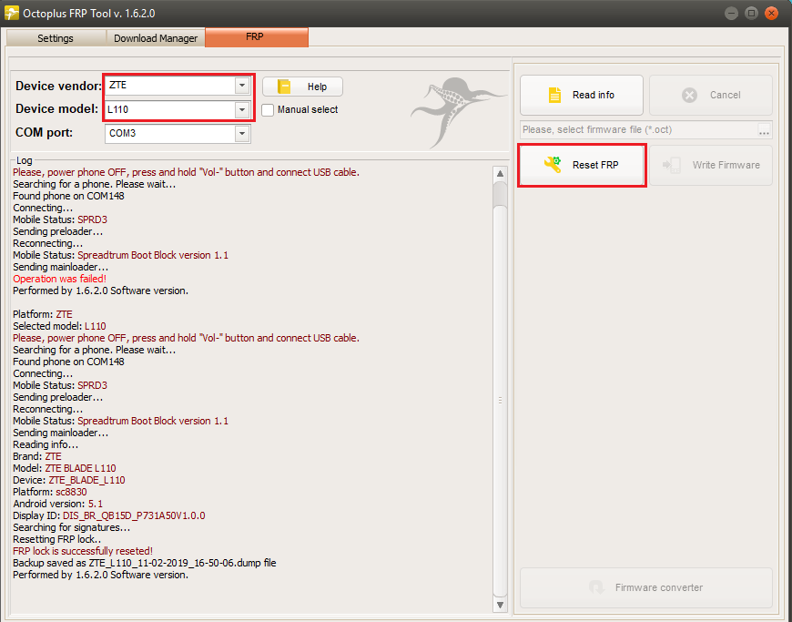The width and height of the screenshot is (792, 622).
Task: Click the "Selected model: L110" log line
Action: 59,326
